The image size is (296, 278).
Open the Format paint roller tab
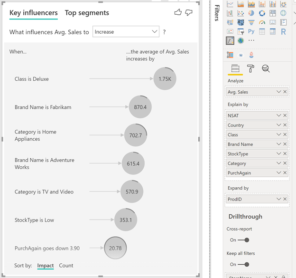click(250, 69)
